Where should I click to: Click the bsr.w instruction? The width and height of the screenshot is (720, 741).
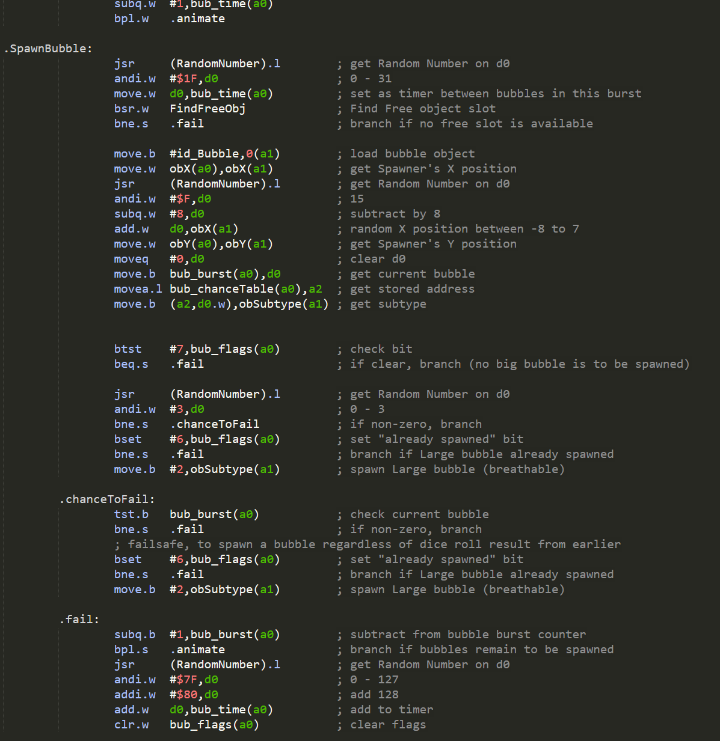click(x=131, y=109)
